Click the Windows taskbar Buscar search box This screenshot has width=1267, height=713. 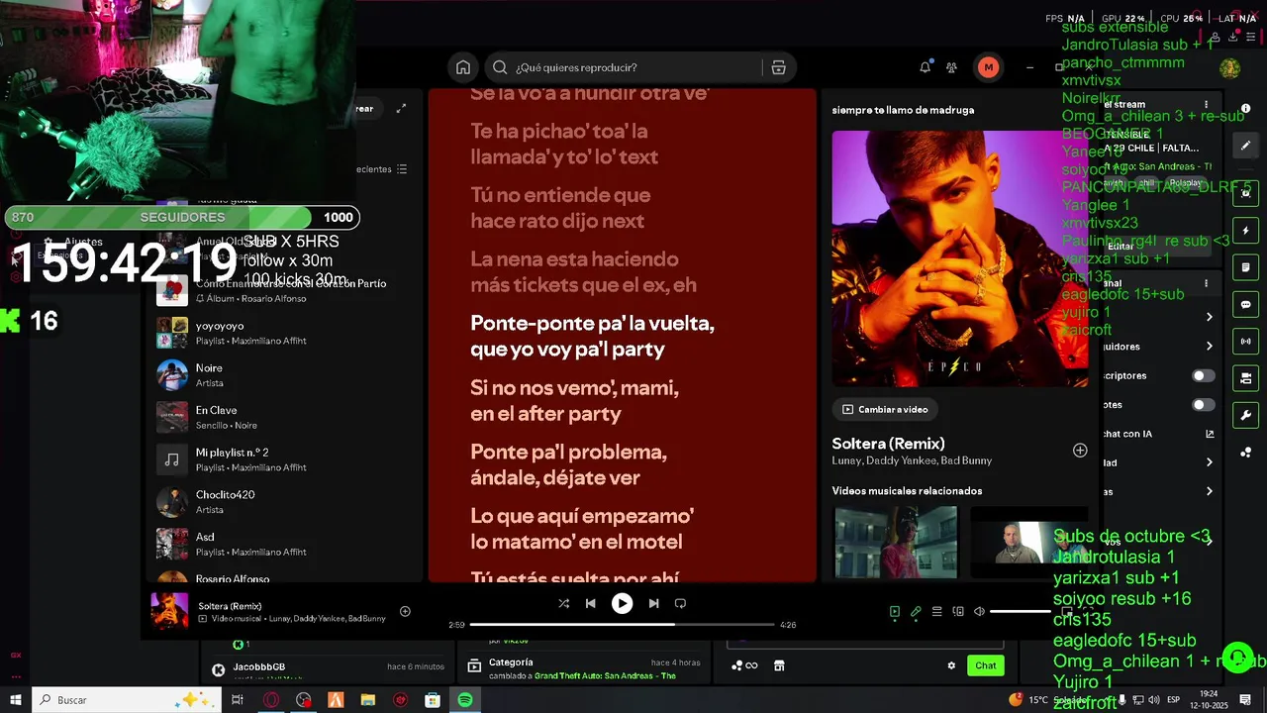pyautogui.click(x=127, y=700)
